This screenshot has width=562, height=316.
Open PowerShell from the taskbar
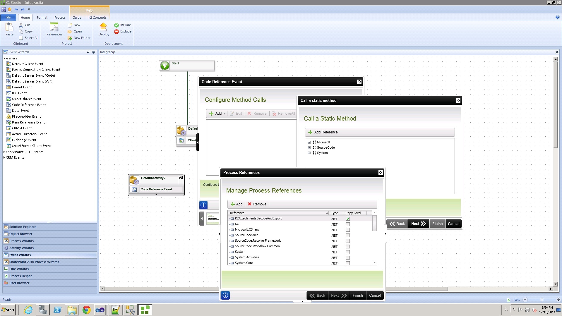57,310
